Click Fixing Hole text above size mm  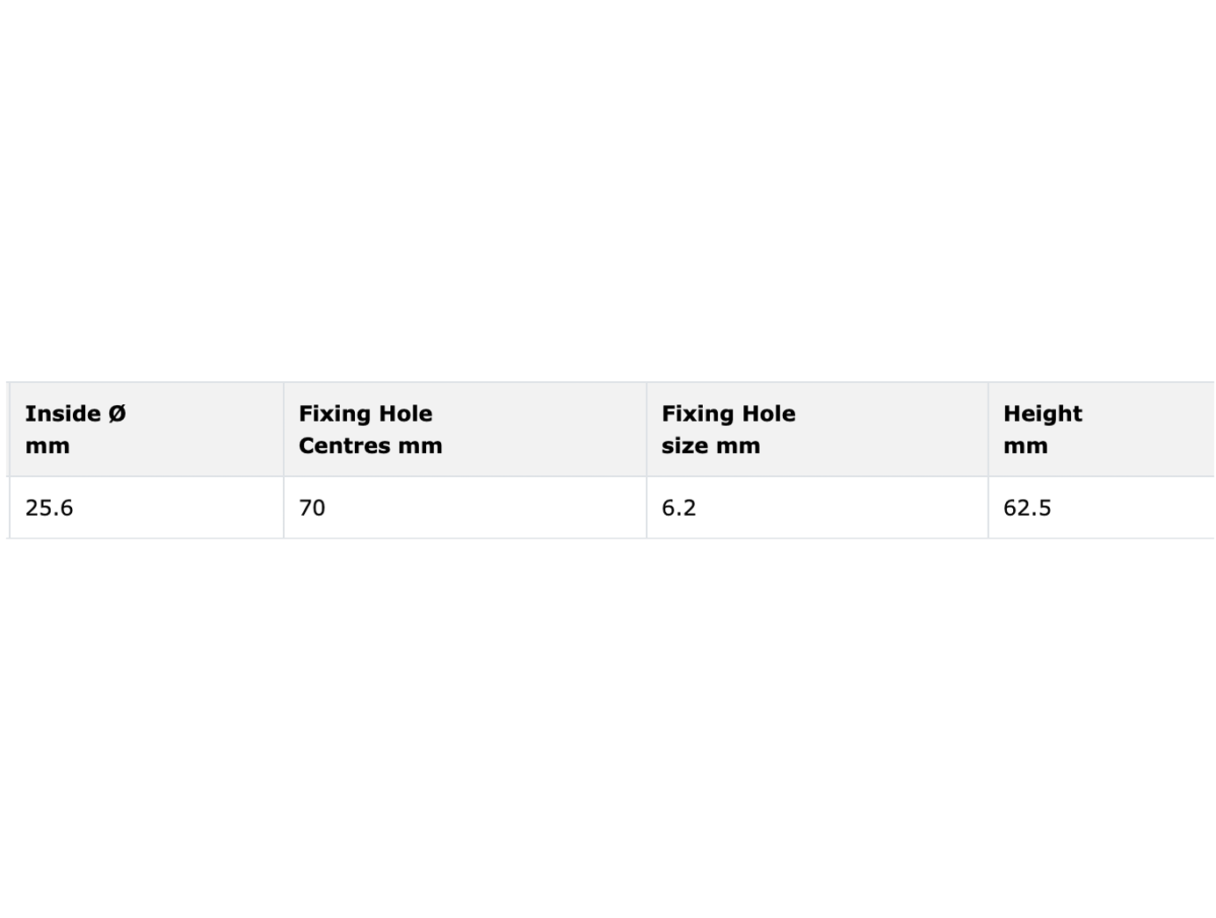click(728, 414)
